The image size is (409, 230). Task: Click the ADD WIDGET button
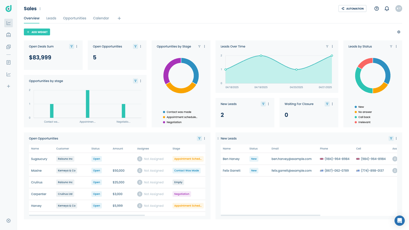tap(37, 32)
